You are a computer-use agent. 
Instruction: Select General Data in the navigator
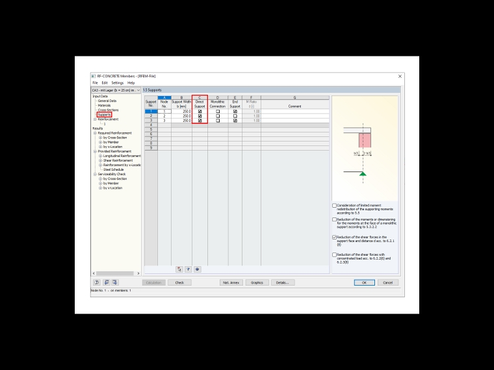[x=107, y=101]
